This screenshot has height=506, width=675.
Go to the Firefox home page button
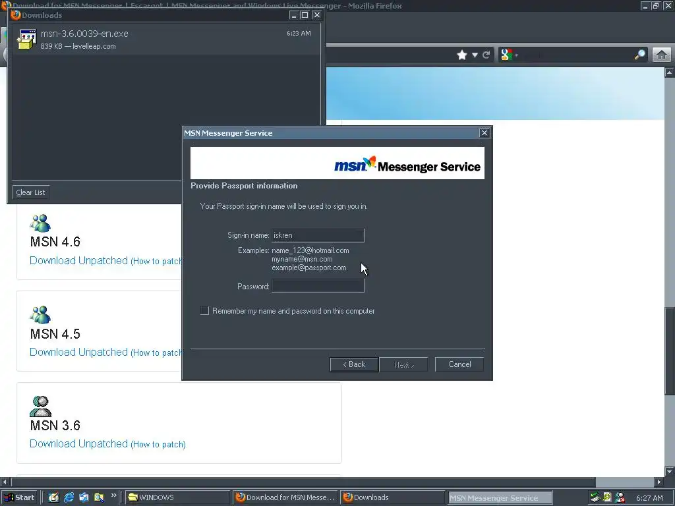tap(662, 55)
